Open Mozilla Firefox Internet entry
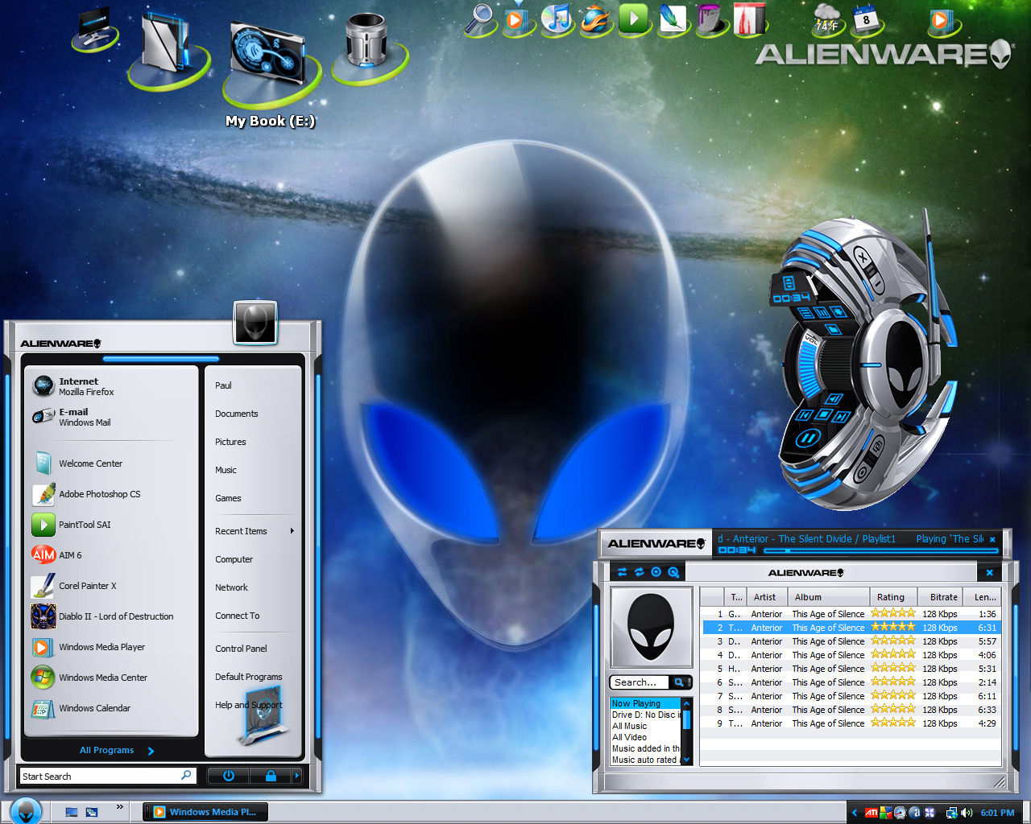 pos(111,386)
